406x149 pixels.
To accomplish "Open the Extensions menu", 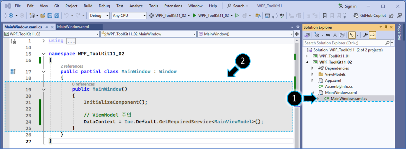I will (173, 6).
